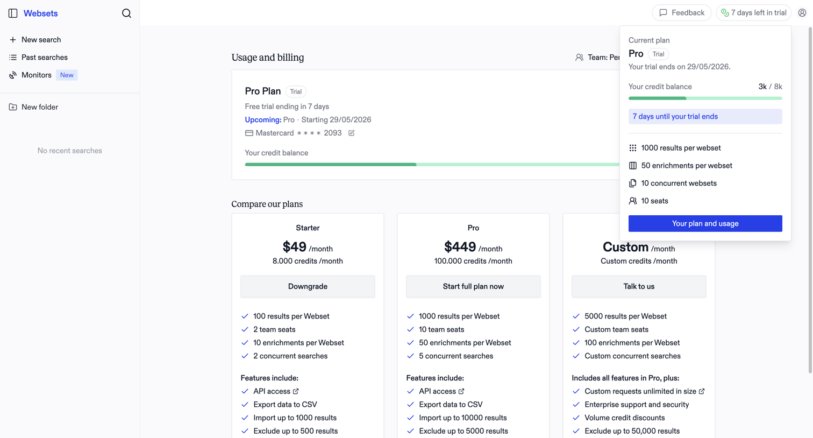
Task: Edit the Mastercard payment method
Action: pyautogui.click(x=351, y=133)
